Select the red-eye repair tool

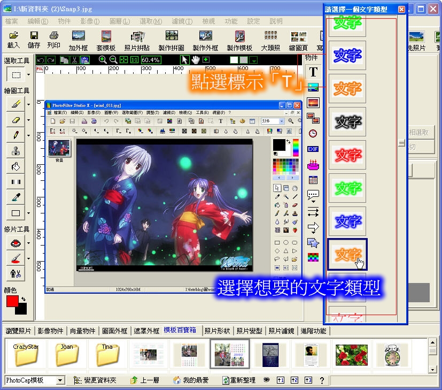16,243
